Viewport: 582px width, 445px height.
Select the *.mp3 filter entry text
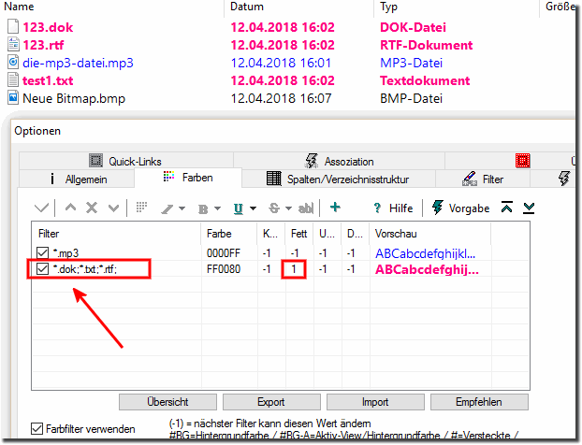[x=65, y=253]
